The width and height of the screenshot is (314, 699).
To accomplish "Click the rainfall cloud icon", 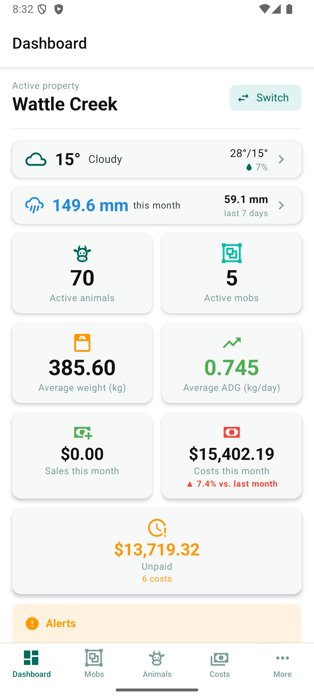I will tap(35, 205).
